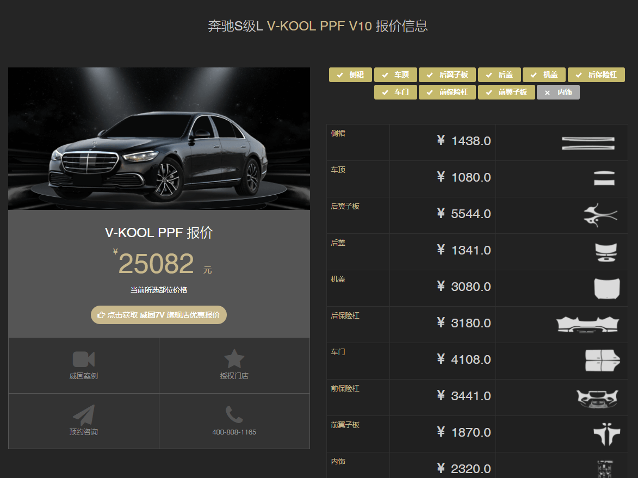The width and height of the screenshot is (638, 478).
Task: Click the side skirt film shape icon
Action: click(x=588, y=144)
